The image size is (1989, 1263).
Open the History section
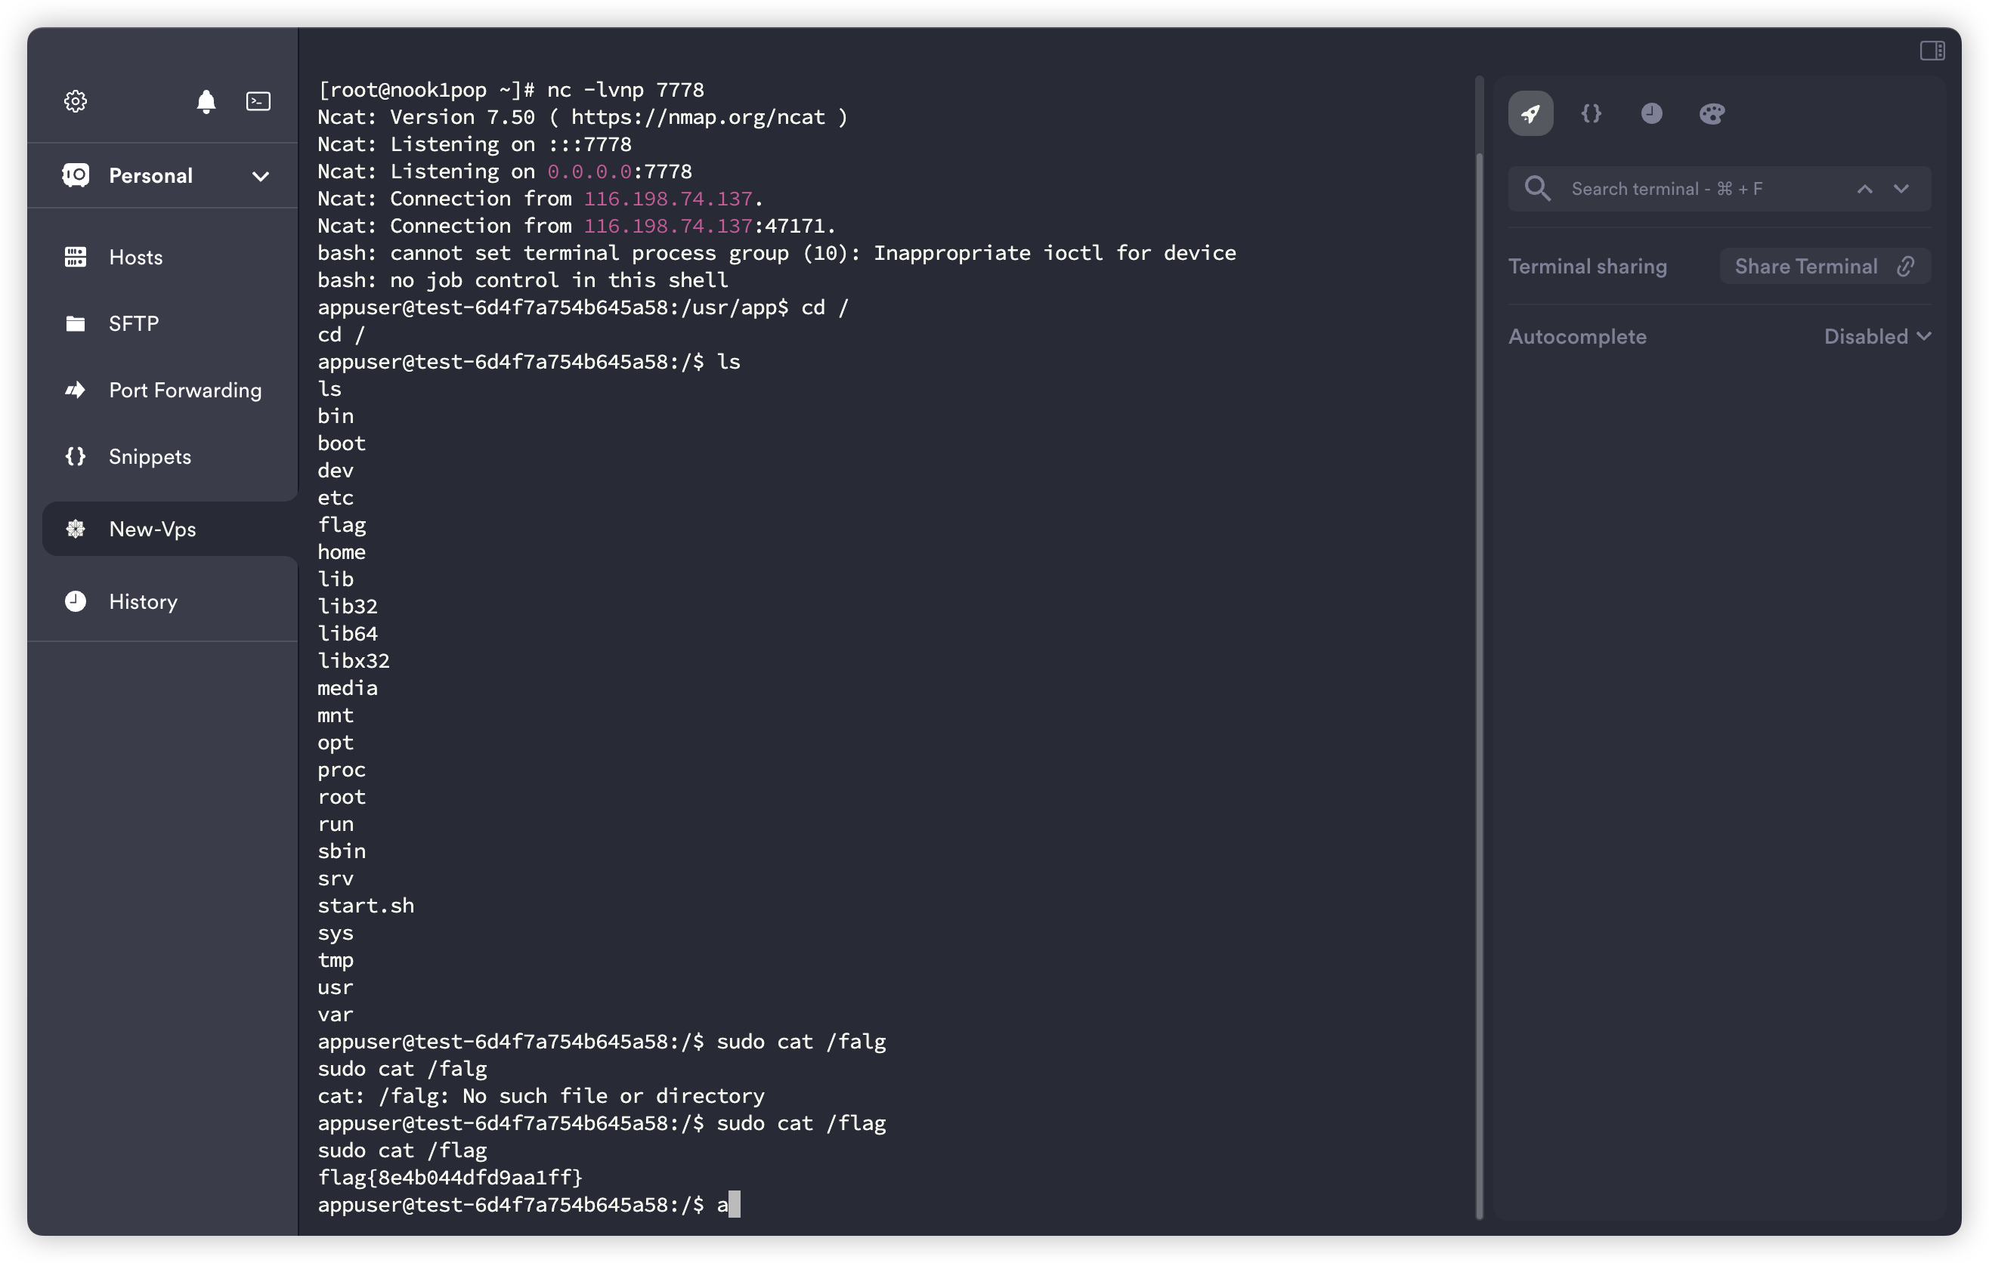click(x=162, y=601)
